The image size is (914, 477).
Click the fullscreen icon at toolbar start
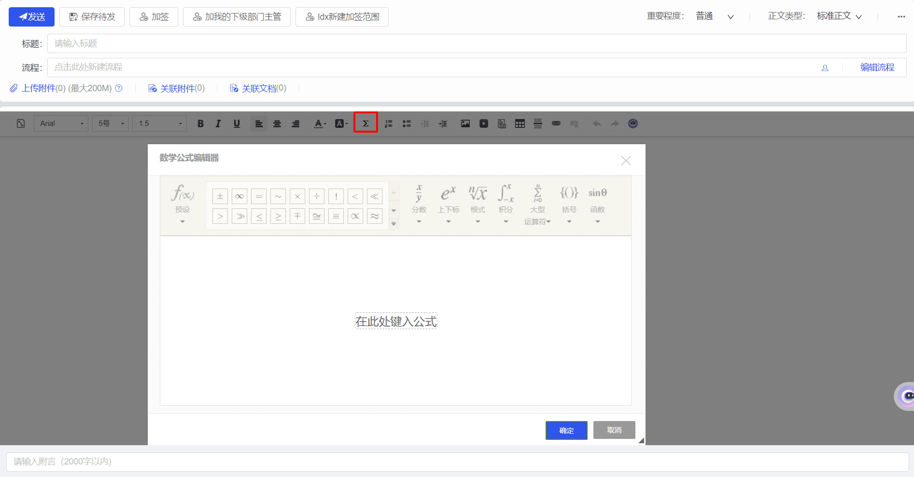pyautogui.click(x=21, y=123)
